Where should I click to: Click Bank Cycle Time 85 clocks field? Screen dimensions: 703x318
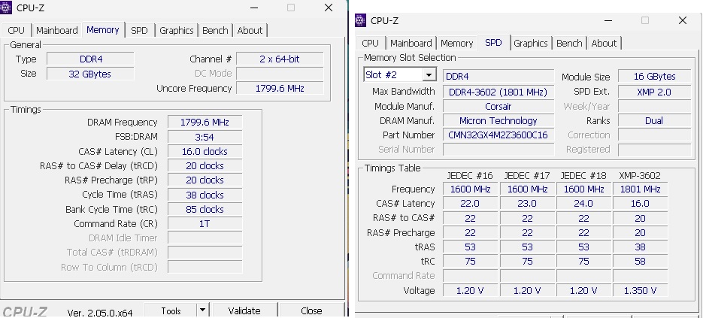point(205,209)
